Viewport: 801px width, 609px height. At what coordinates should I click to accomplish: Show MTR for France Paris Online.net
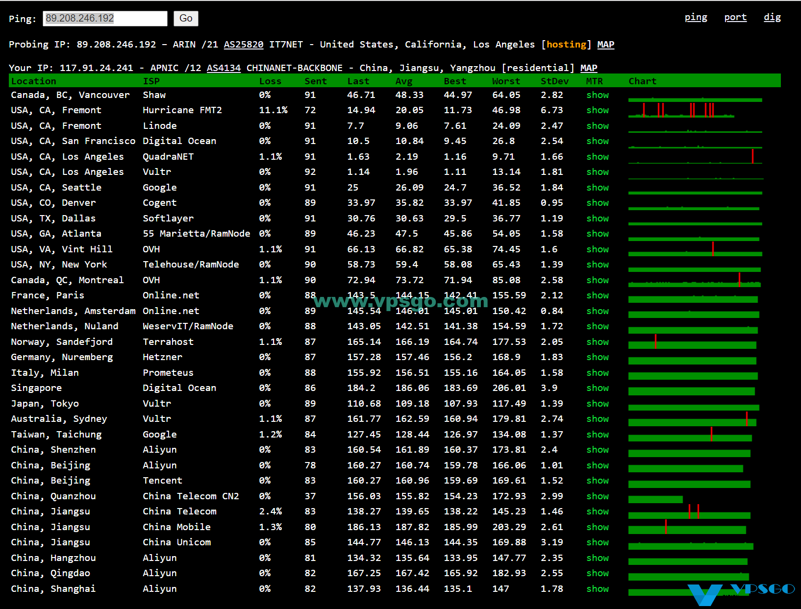pos(598,295)
